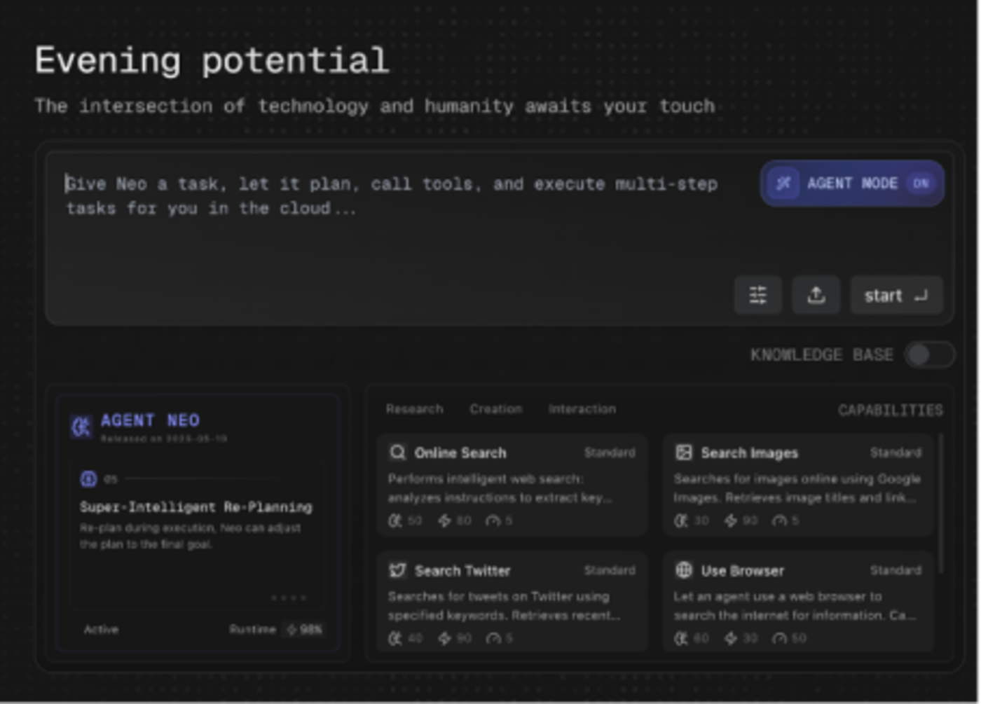Click the Search Images credit cost icon
The image size is (981, 704).
pyautogui.click(x=681, y=520)
